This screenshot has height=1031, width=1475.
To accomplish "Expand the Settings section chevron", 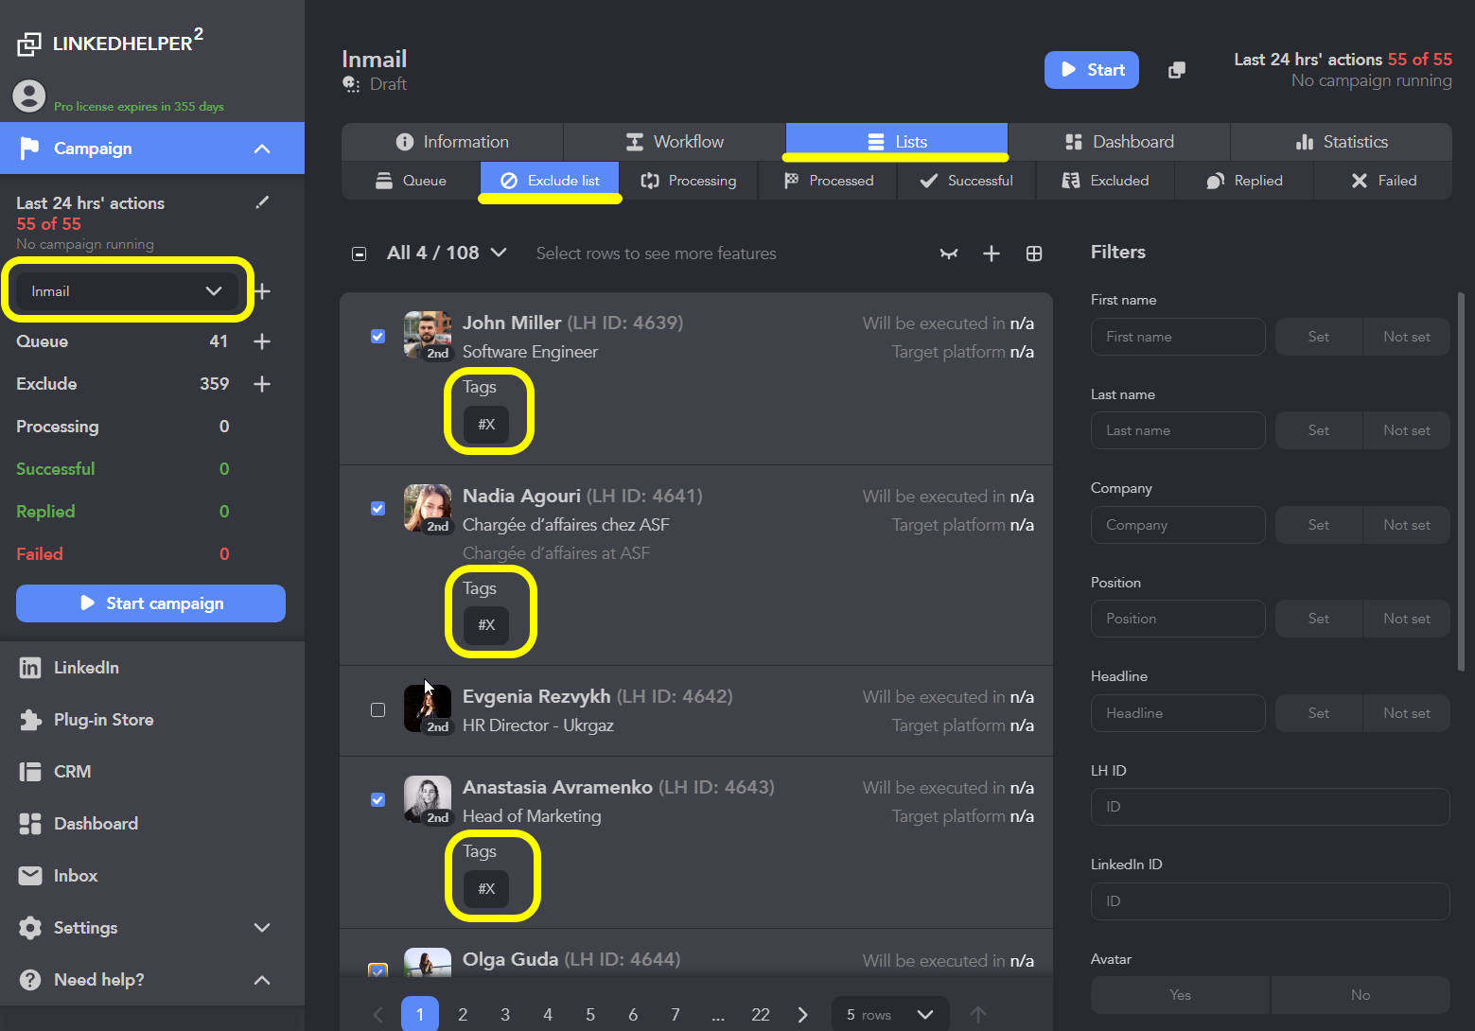I will click(x=262, y=928).
